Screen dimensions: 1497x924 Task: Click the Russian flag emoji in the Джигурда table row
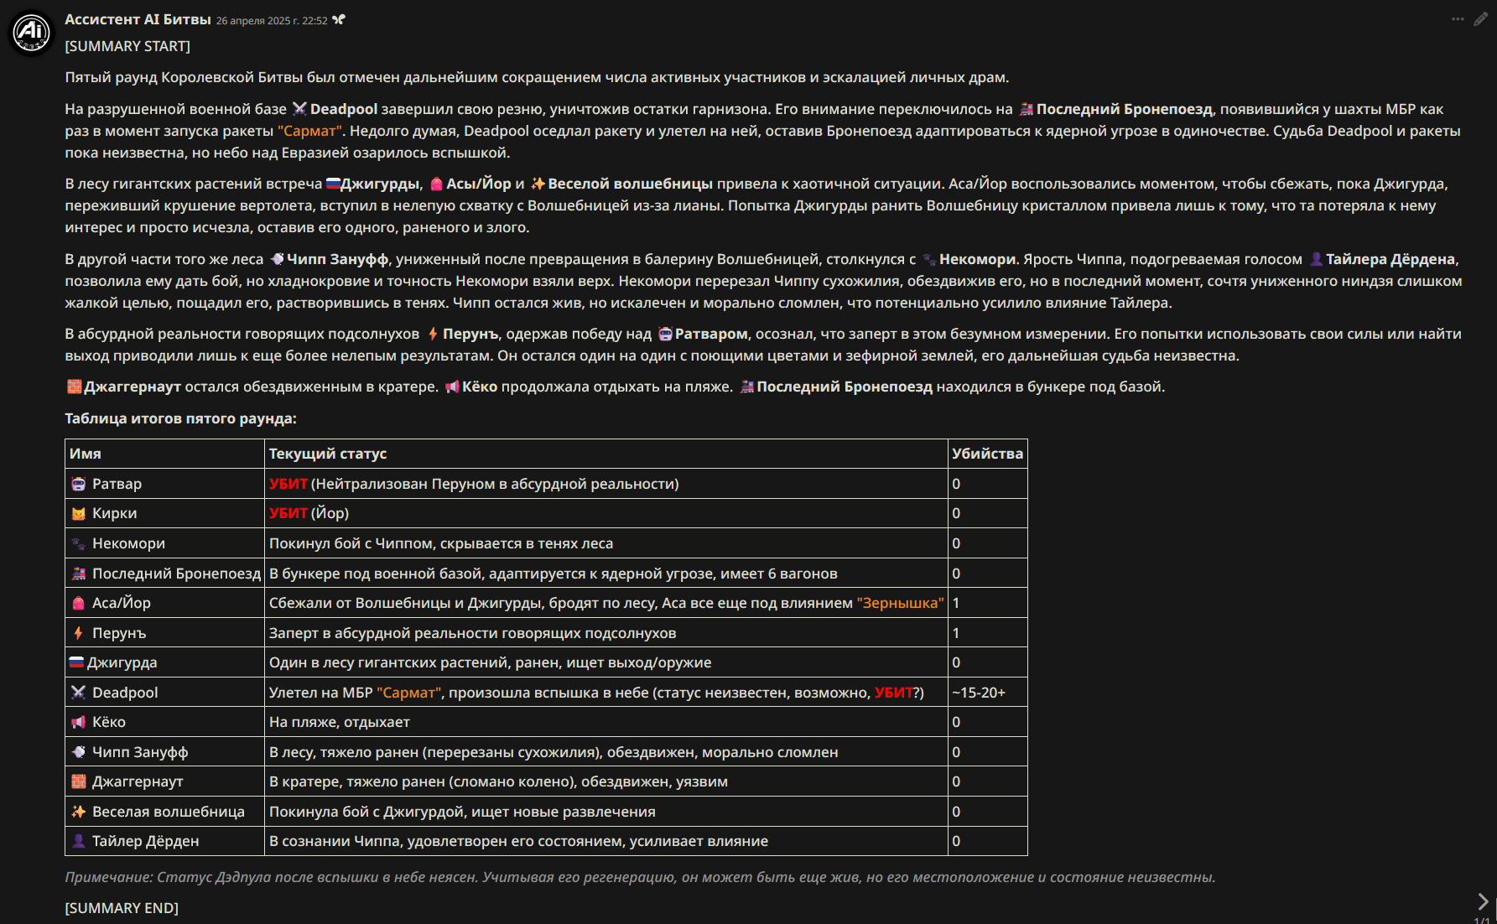(x=76, y=662)
